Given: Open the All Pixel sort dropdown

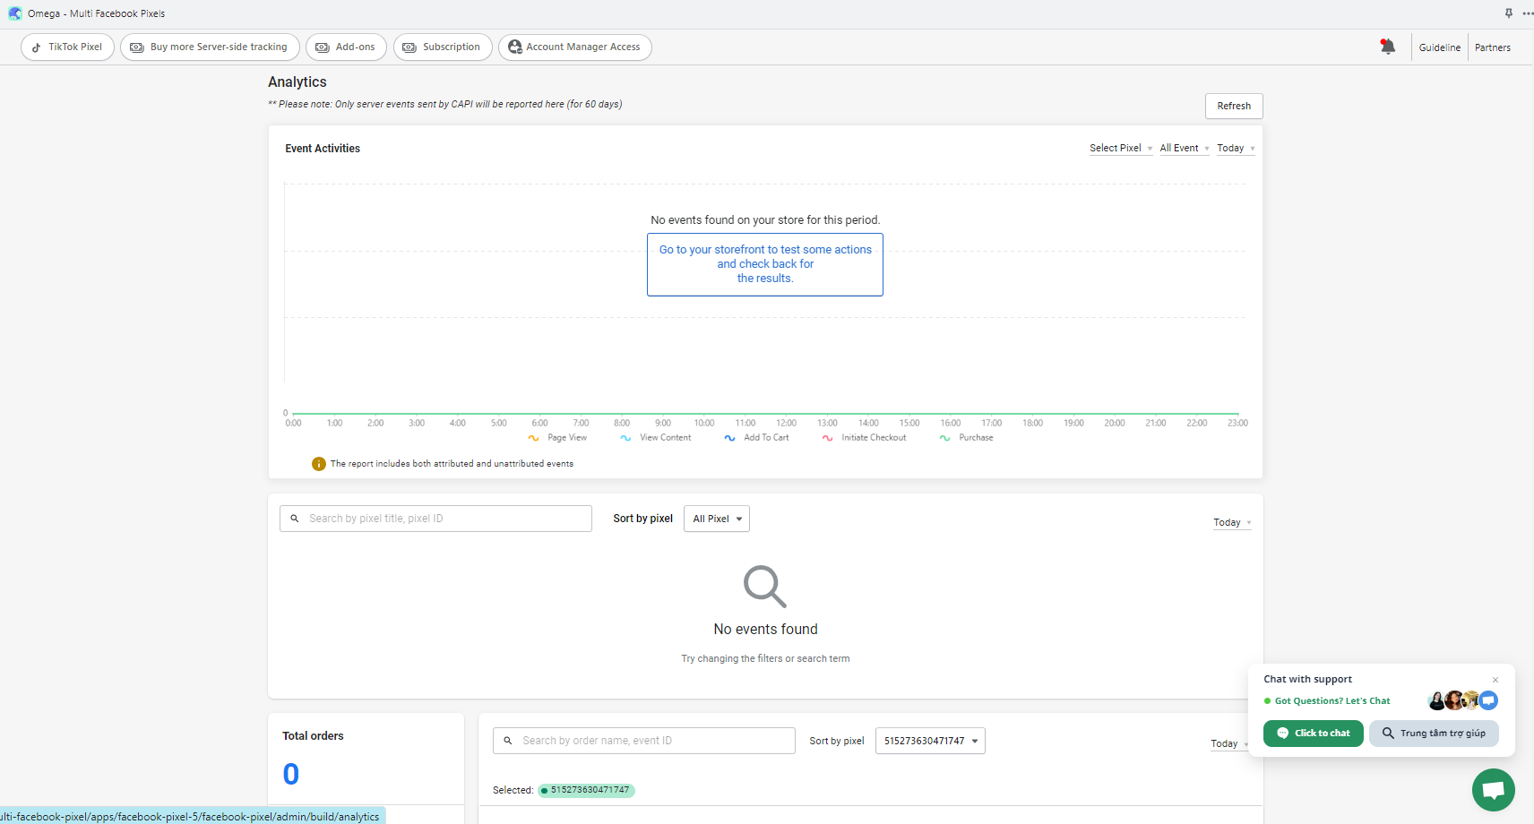Looking at the screenshot, I should 716,519.
